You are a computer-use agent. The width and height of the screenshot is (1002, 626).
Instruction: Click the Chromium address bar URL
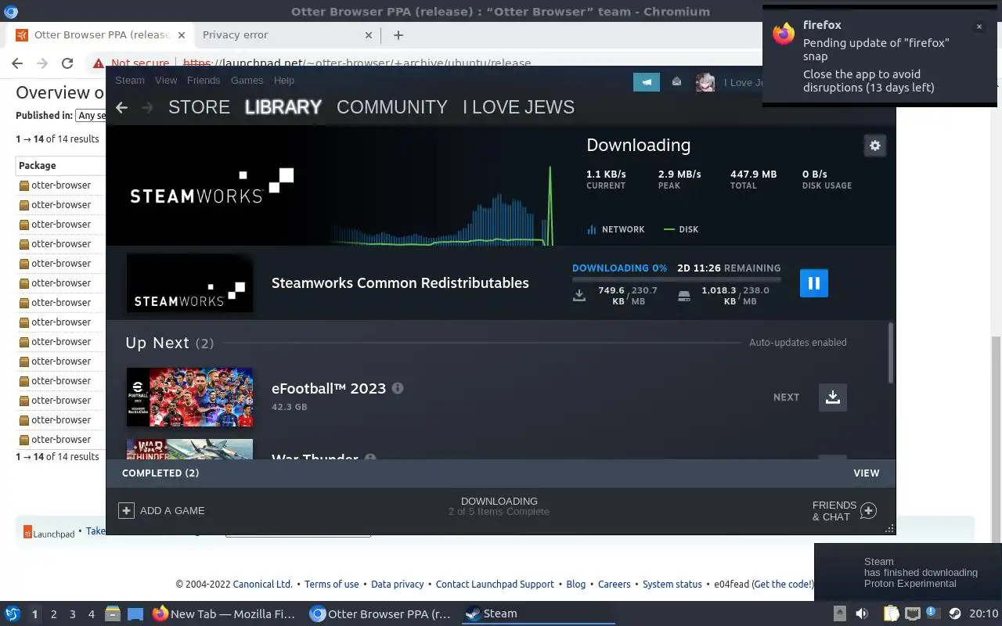[357, 63]
